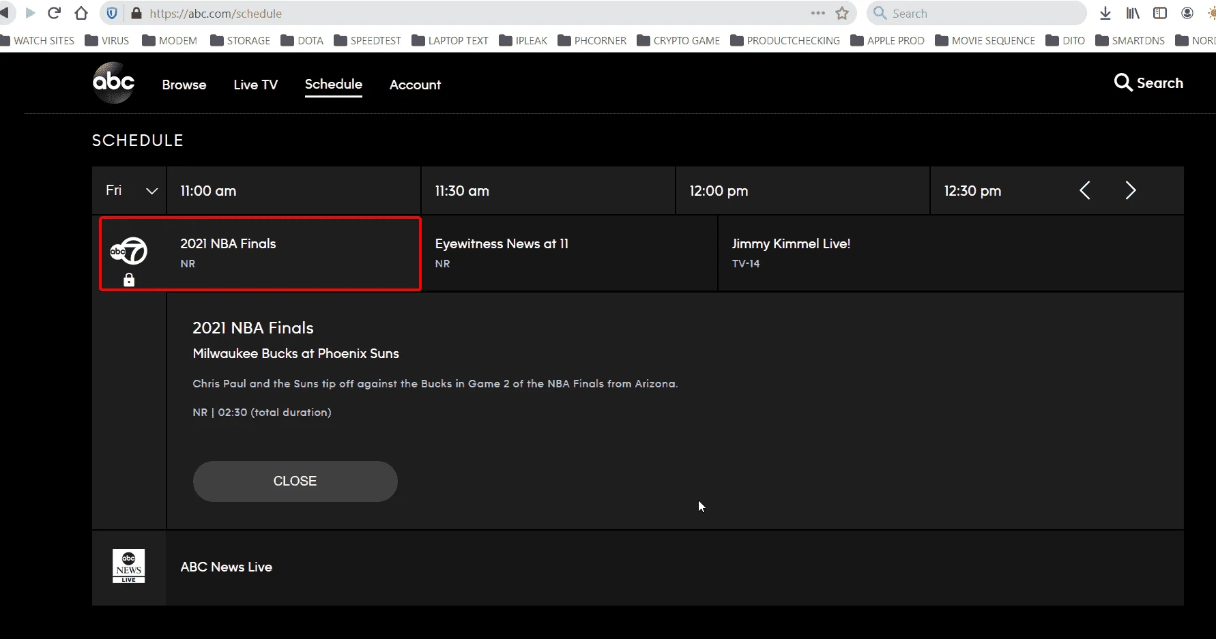1216x639 pixels.
Task: Click the NR | 02:30 total duration text
Action: coord(262,412)
